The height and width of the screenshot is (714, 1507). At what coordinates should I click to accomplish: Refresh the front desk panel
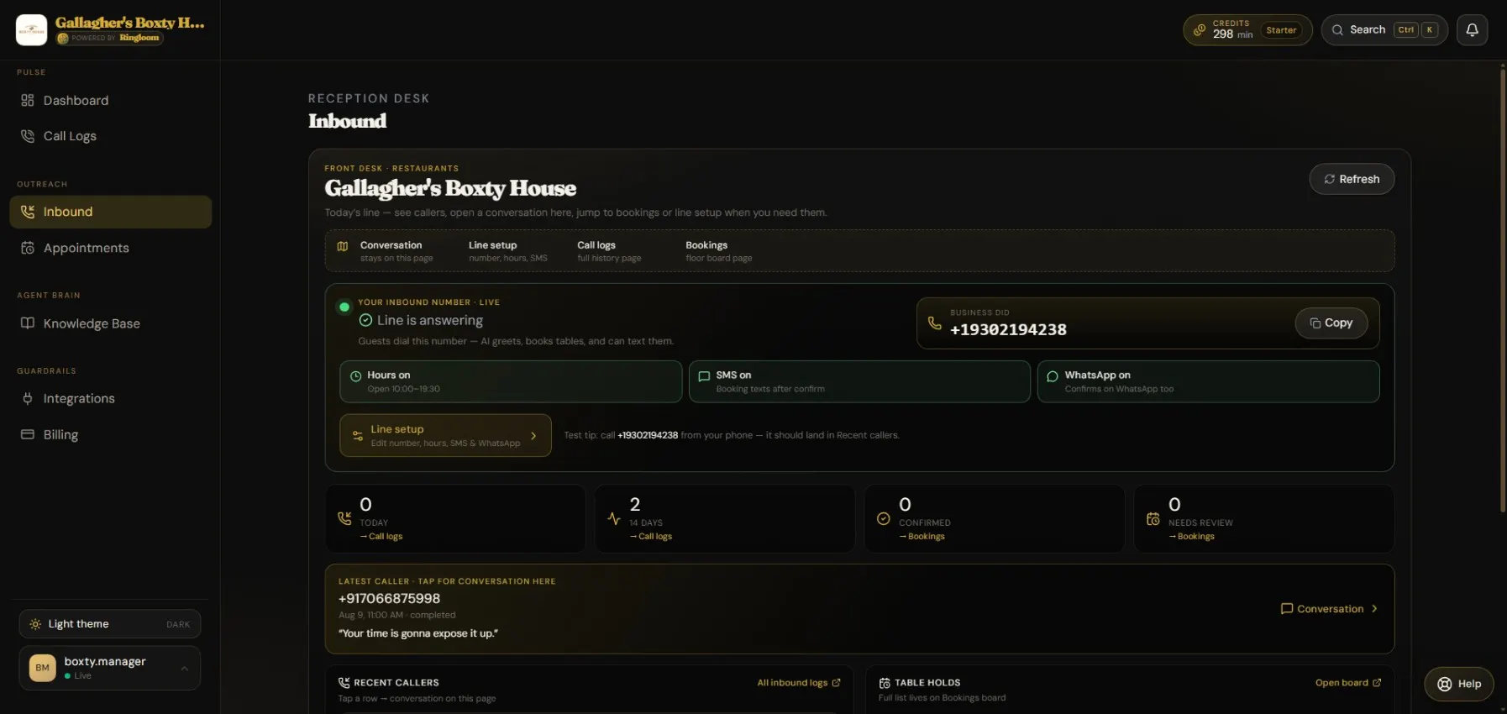pos(1352,179)
